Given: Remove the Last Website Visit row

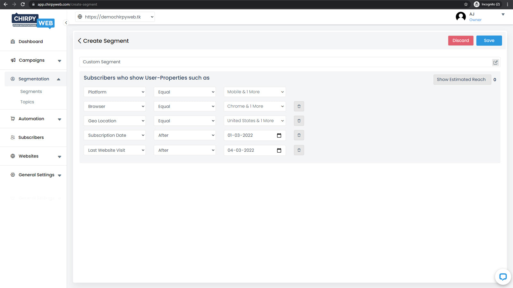Looking at the screenshot, I should point(299,150).
